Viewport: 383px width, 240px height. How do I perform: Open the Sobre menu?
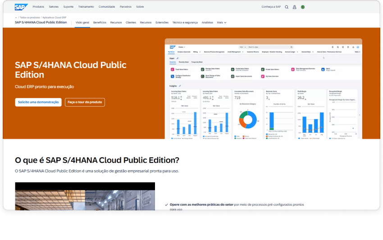140,7
